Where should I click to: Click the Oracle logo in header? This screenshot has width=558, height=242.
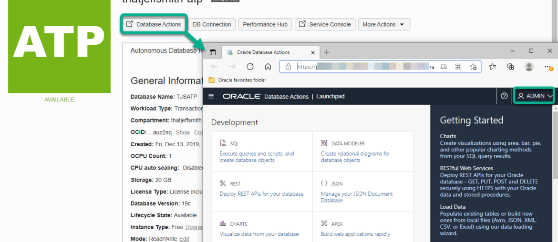coord(242,96)
